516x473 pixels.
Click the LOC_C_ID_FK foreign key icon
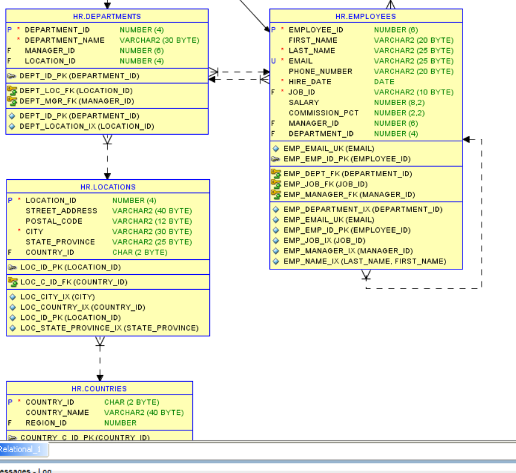point(12,282)
